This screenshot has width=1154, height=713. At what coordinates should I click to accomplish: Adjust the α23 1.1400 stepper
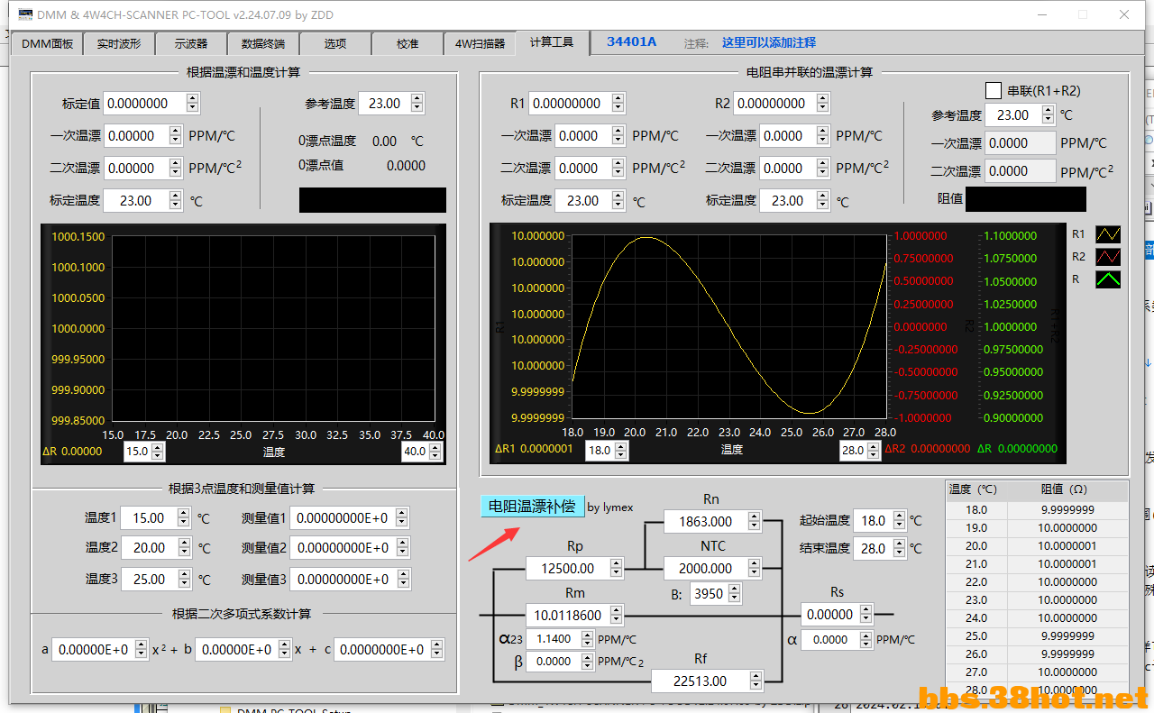tap(587, 639)
